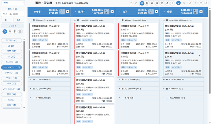The image size is (211, 124).
Task: Click the funnel filter icon in toolbar
Action: [x=179, y=3]
